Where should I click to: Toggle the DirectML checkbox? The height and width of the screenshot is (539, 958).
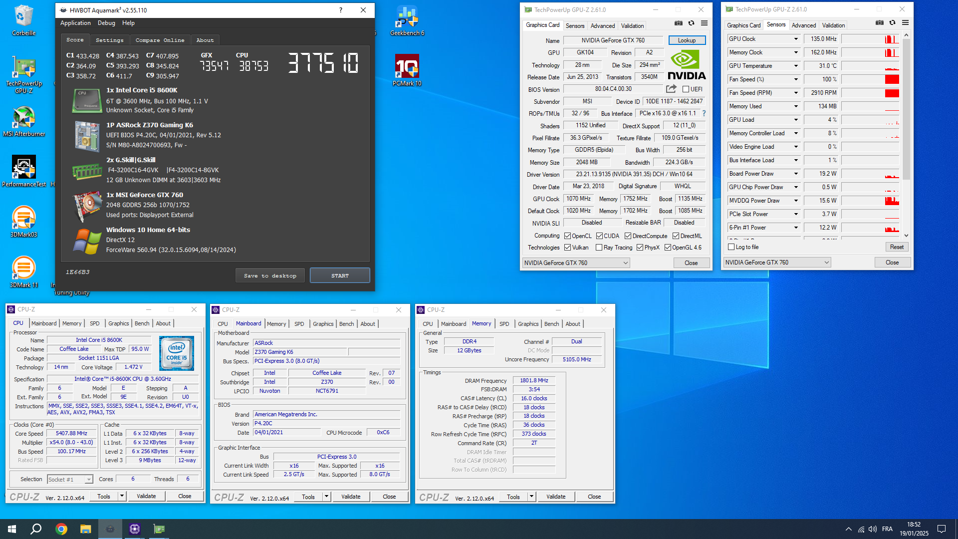coord(676,236)
